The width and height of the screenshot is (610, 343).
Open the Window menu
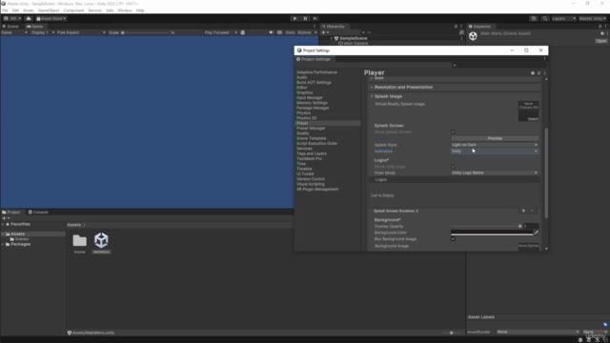click(125, 10)
